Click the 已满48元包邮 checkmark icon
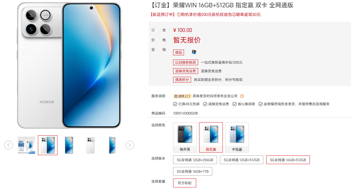This screenshot has height=190, width=359. point(175,104)
